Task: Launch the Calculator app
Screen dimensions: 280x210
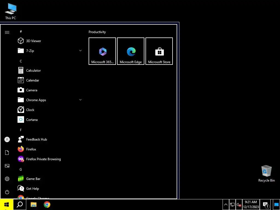Action: [x=50, y=70]
